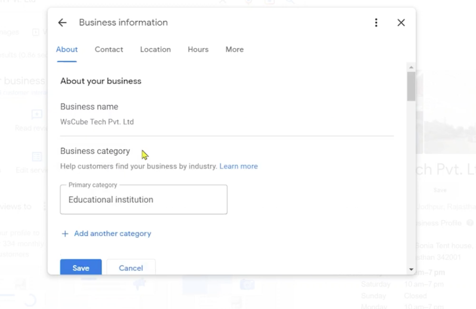This screenshot has height=309, width=476.
Task: Click the Business Profile info icon
Action: [x=470, y=223]
